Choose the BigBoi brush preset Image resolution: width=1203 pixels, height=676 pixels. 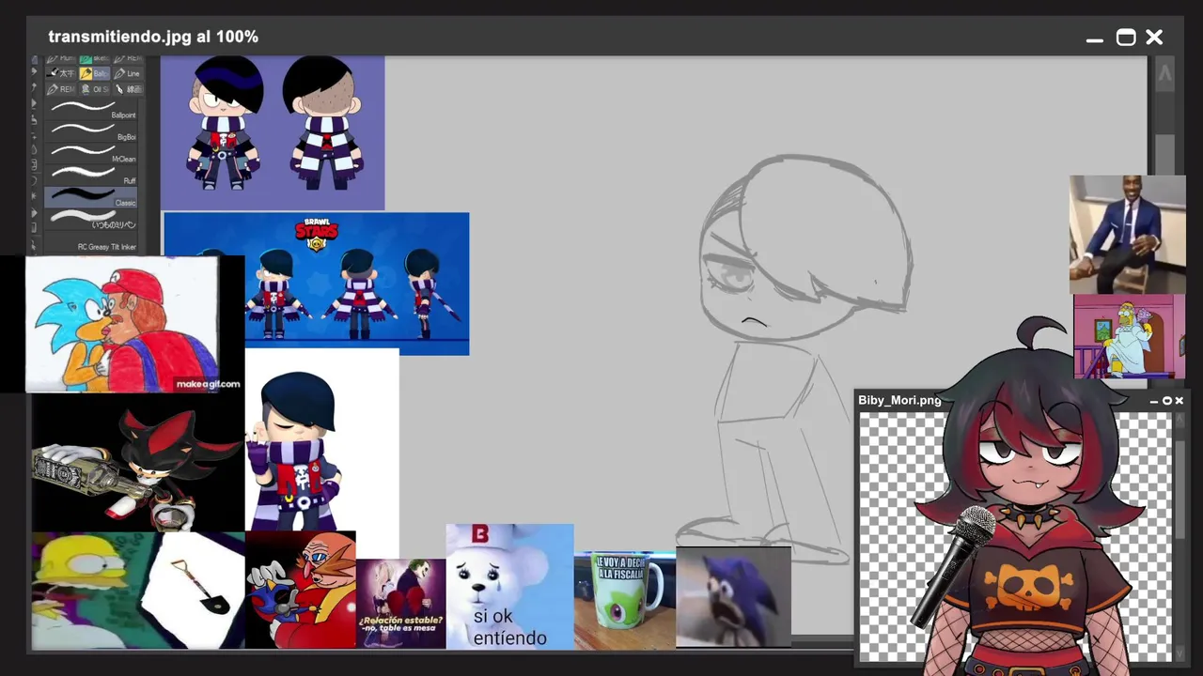click(x=91, y=131)
